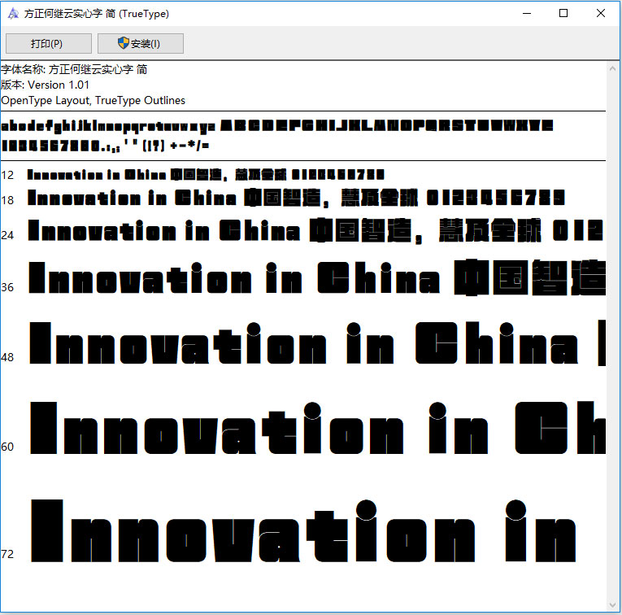This screenshot has height=615, width=622.
Task: Click the window title 方正何继云实心字 简 (TrueType)
Action: click(97, 14)
